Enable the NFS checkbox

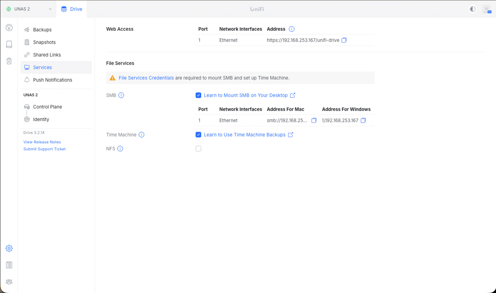pyautogui.click(x=198, y=149)
